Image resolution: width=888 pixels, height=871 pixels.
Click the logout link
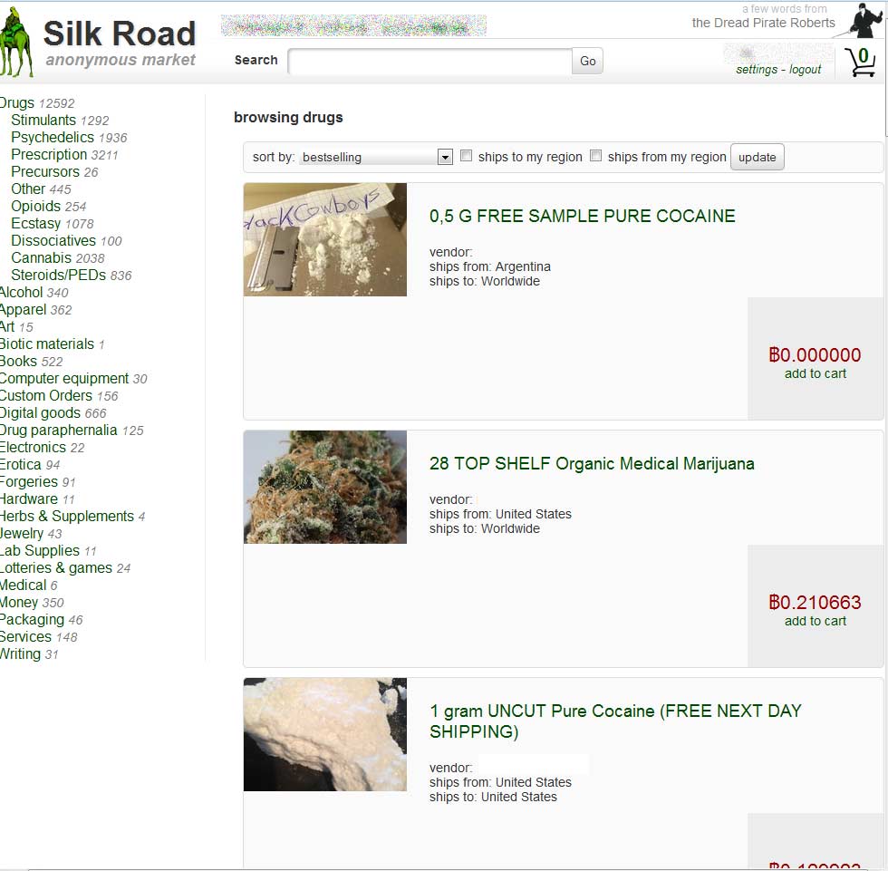coord(805,70)
